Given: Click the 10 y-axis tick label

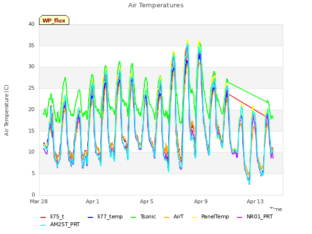Looking at the screenshot, I should pos(31,152).
